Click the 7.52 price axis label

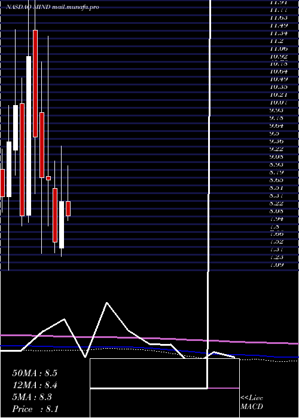point(276,241)
